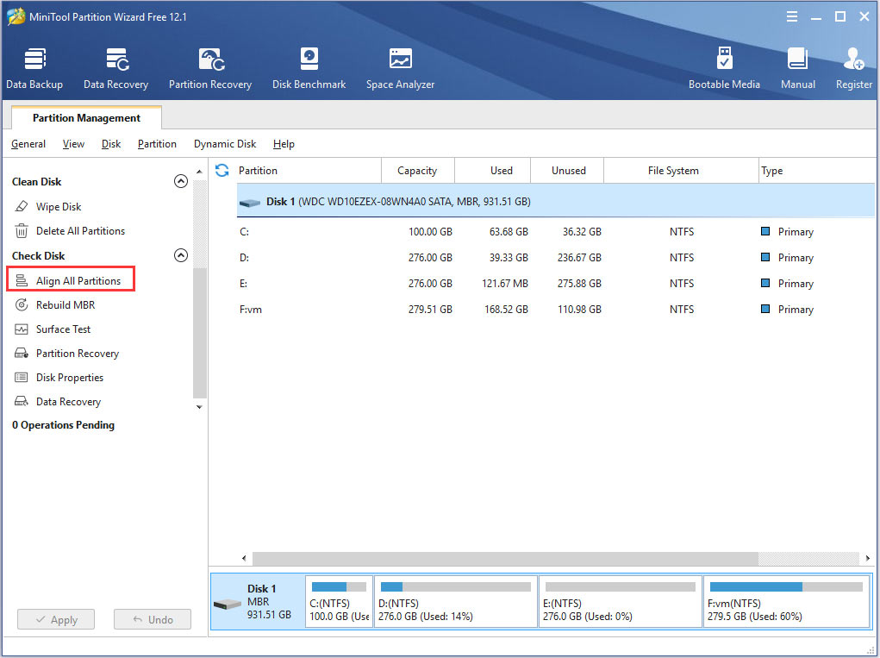The width and height of the screenshot is (880, 658).
Task: Click the Rebuild MBR icon
Action: pos(22,305)
